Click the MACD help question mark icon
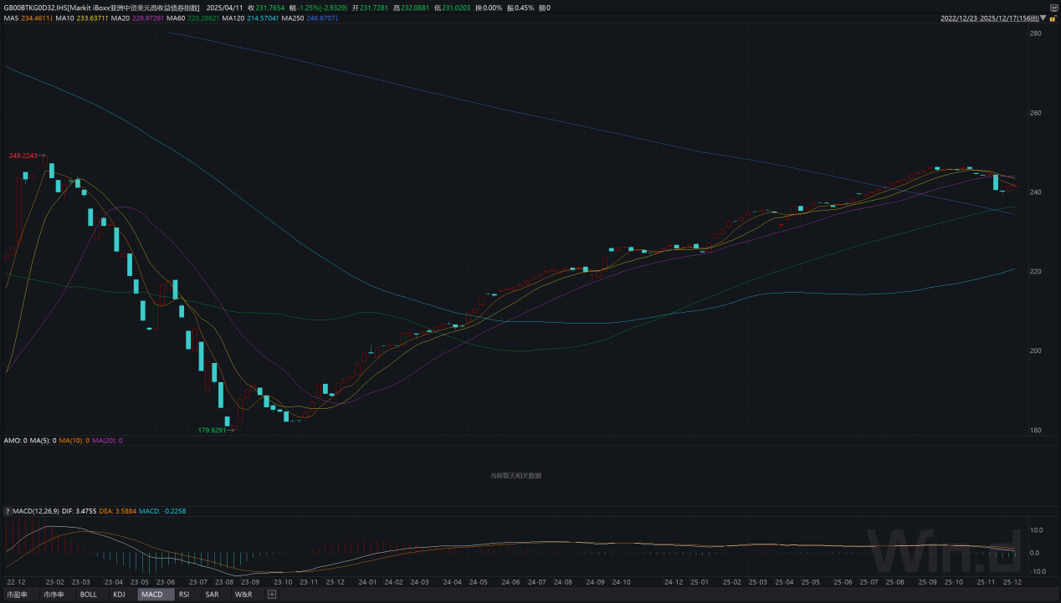The image size is (1061, 603). [x=8, y=511]
